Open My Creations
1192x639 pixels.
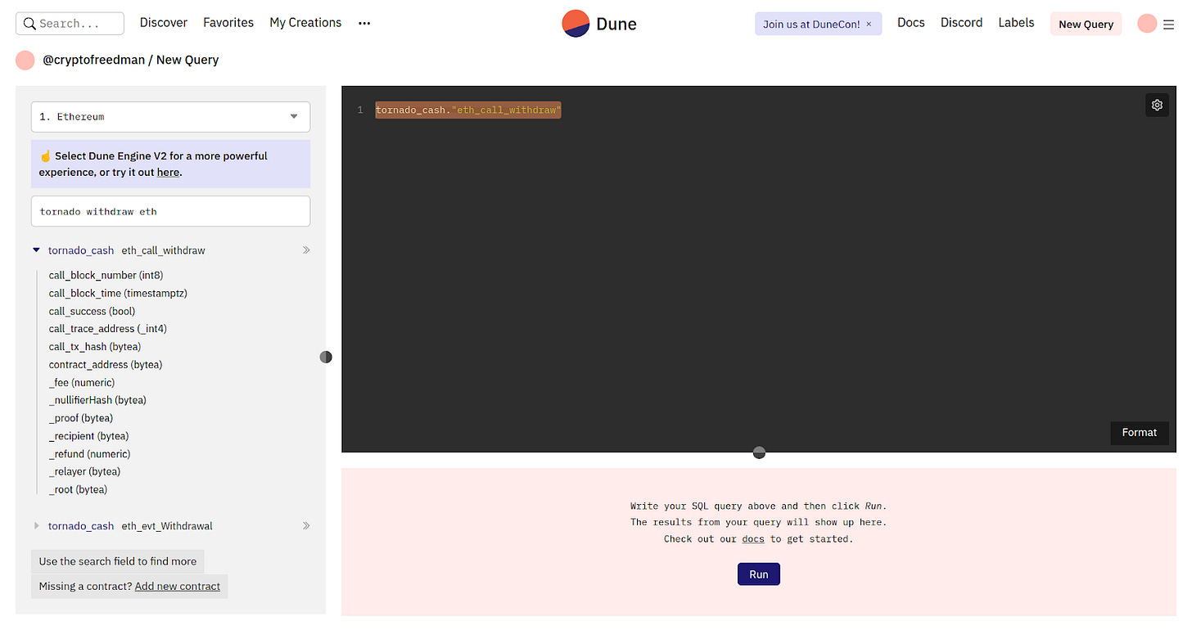pyautogui.click(x=305, y=23)
